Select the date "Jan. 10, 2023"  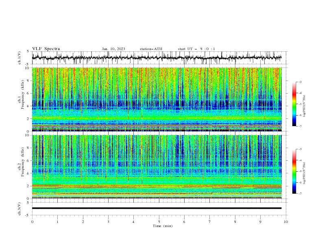coord(113,49)
